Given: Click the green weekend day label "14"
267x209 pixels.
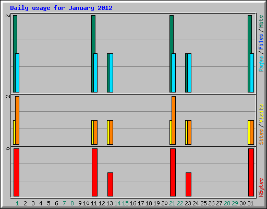Looking at the screenshot, I should pos(117,203).
